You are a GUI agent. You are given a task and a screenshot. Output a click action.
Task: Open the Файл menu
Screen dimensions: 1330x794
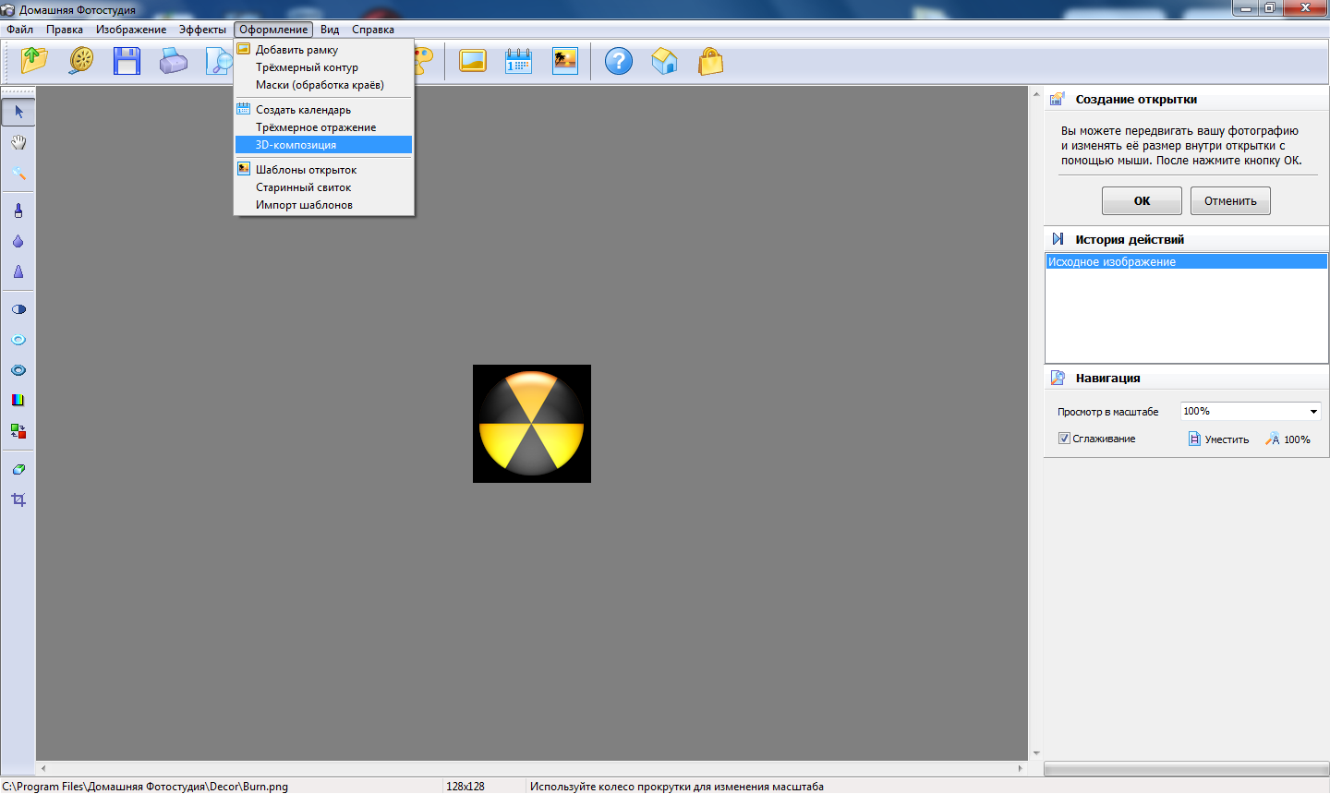click(x=19, y=30)
